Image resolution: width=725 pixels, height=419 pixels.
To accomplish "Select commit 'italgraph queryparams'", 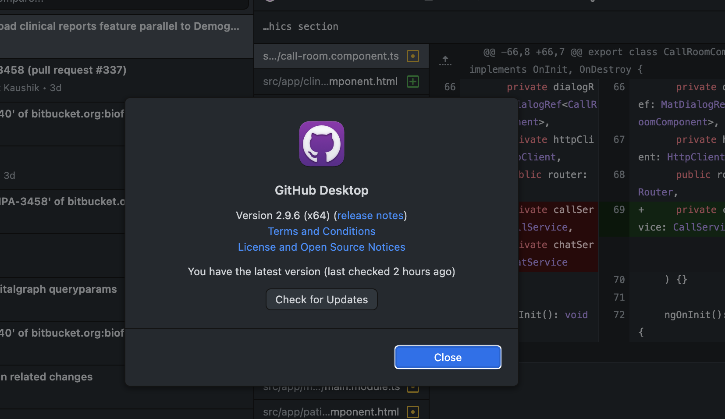I will coord(63,299).
